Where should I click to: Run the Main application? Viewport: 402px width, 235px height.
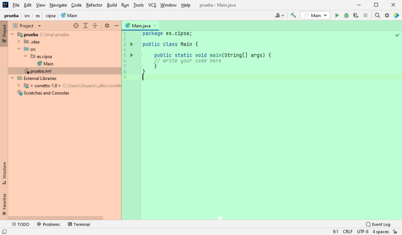tap(337, 15)
